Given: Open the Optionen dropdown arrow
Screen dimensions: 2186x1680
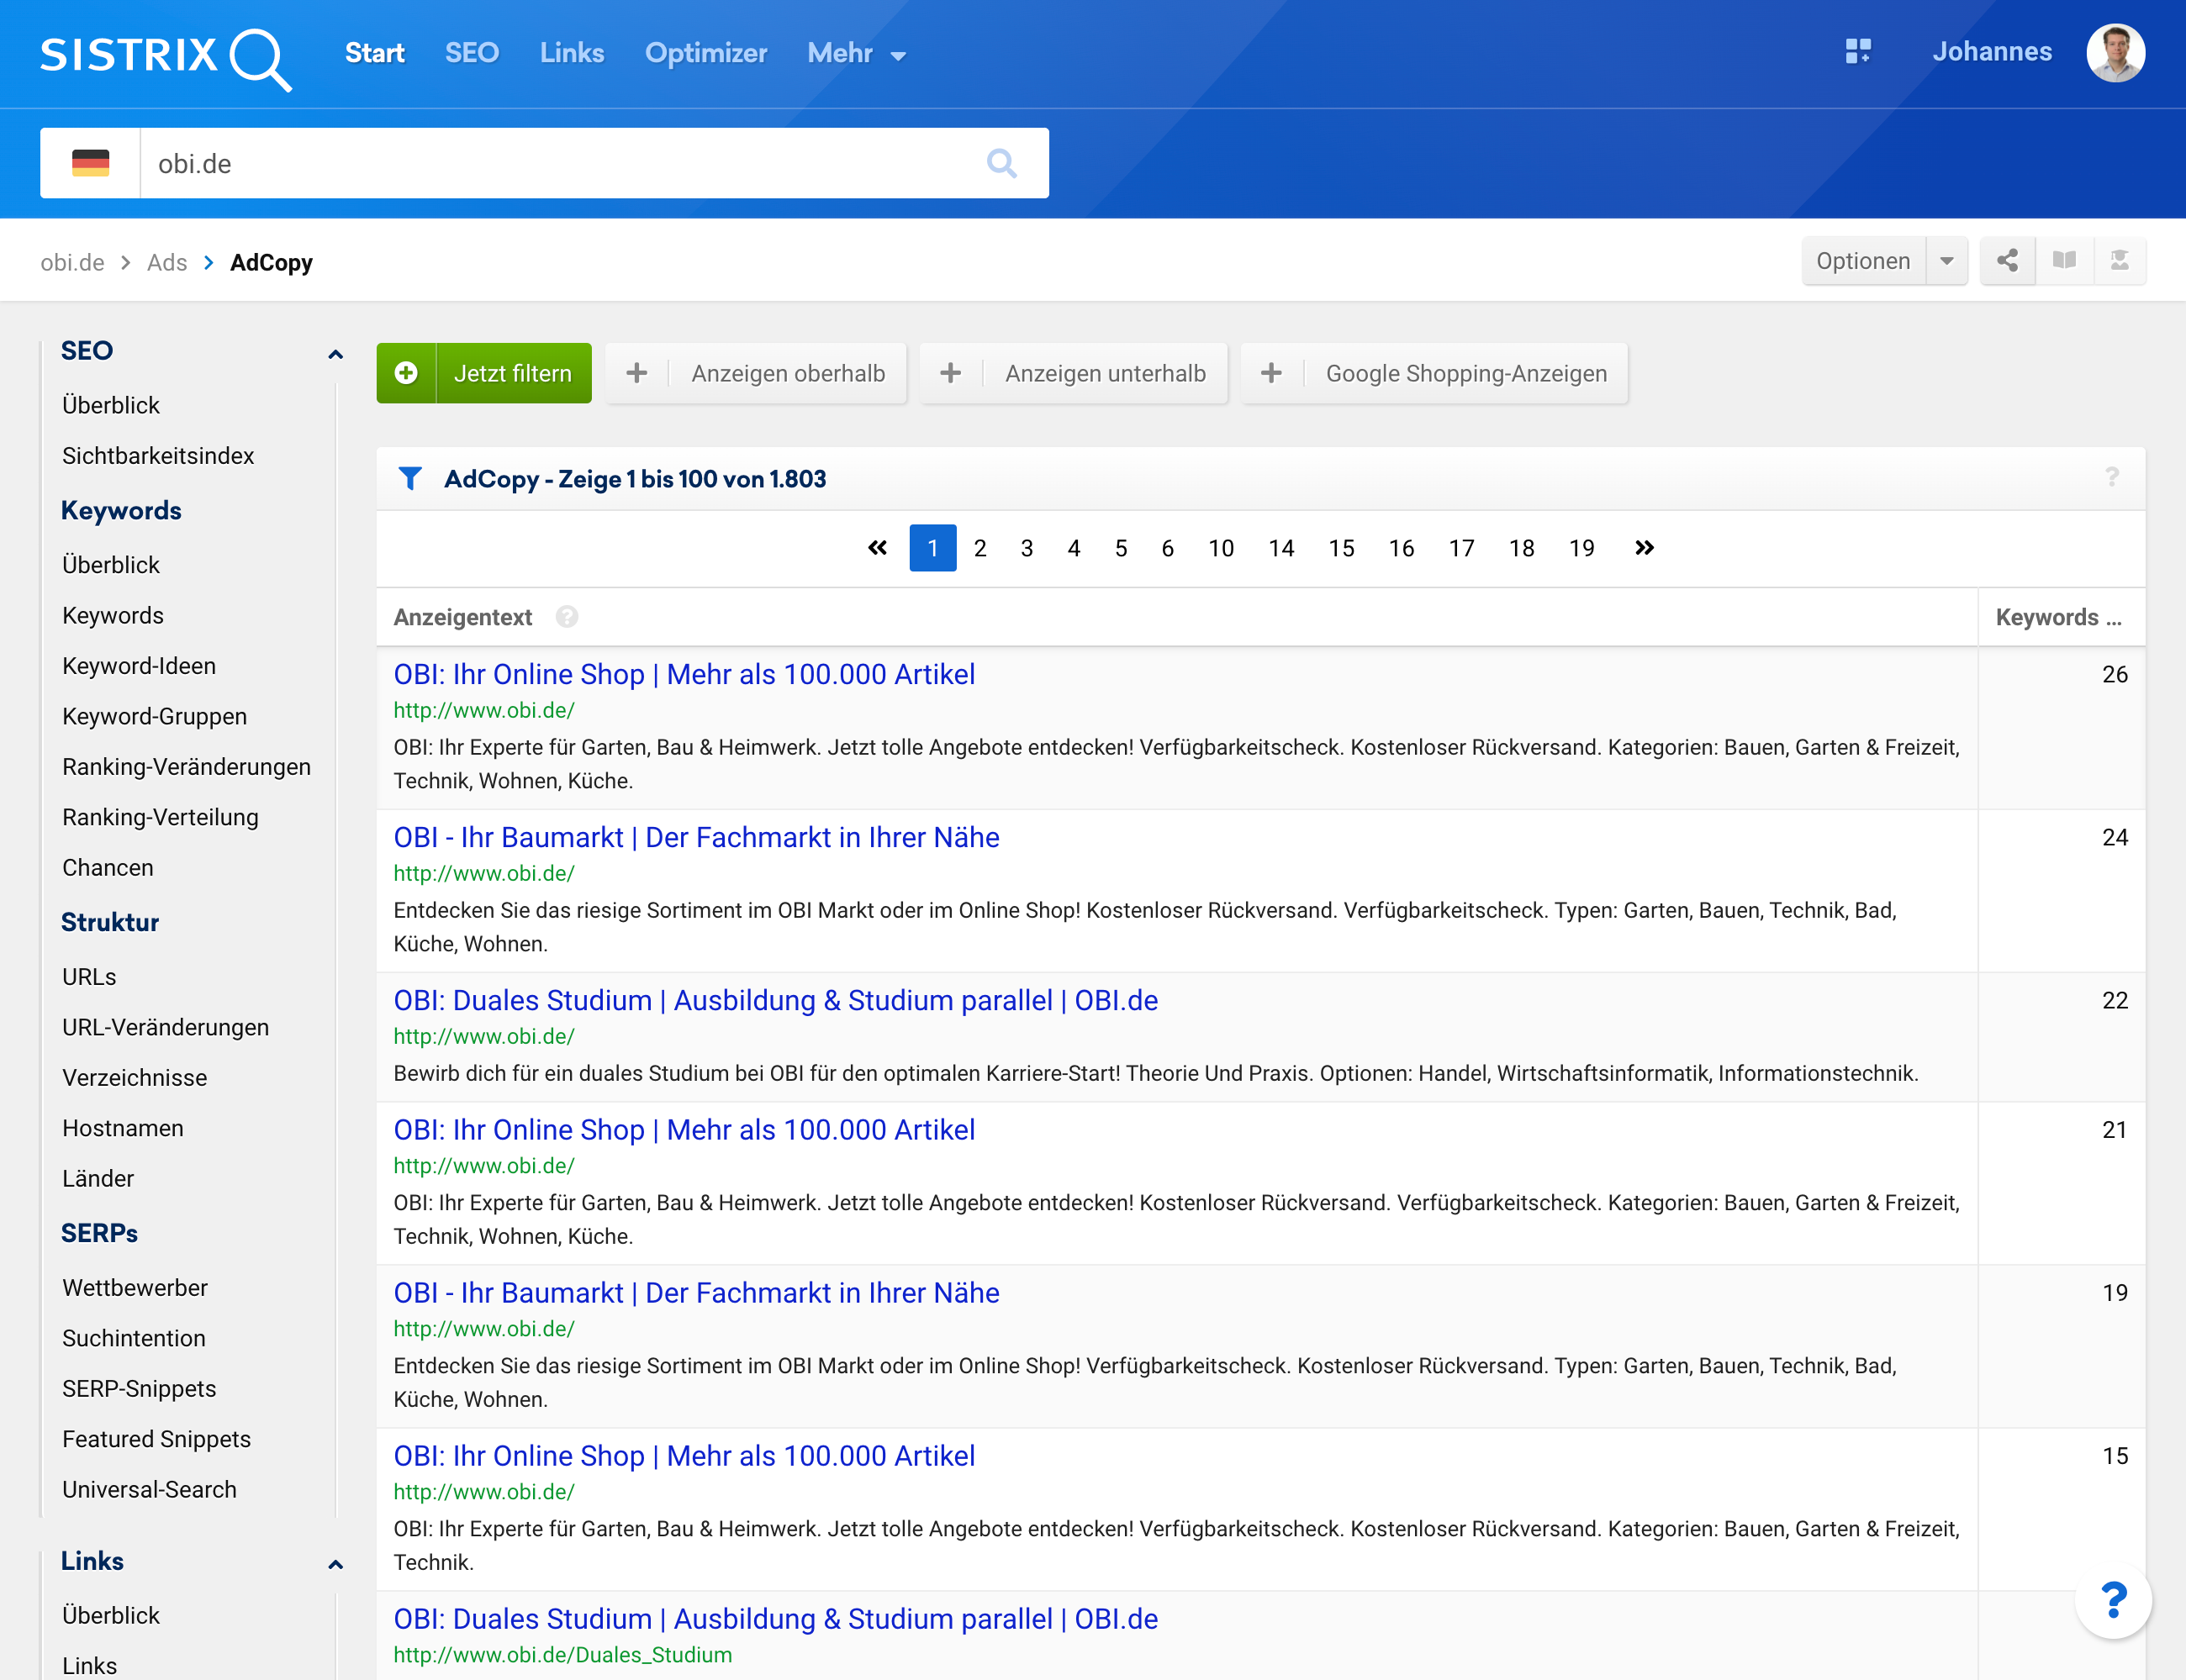Looking at the screenshot, I should click(1946, 261).
